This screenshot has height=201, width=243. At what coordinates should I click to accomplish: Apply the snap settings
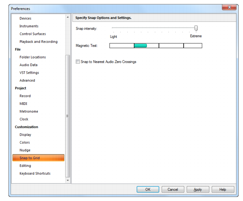point(198,190)
